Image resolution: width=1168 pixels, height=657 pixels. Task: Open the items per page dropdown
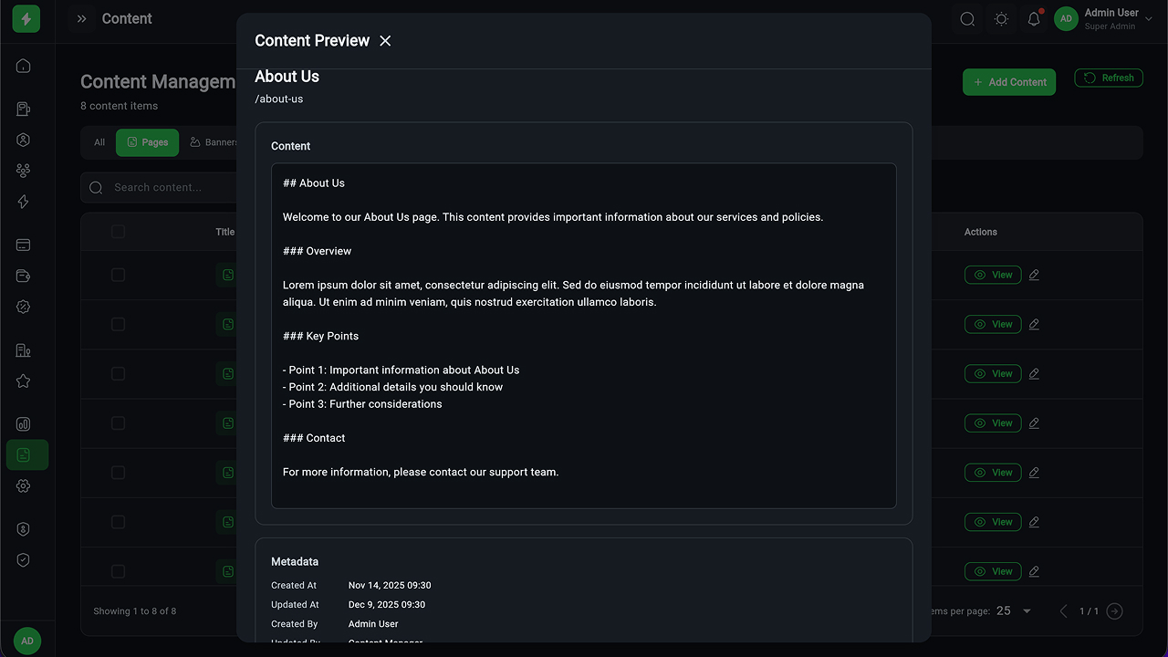[x=1014, y=611]
